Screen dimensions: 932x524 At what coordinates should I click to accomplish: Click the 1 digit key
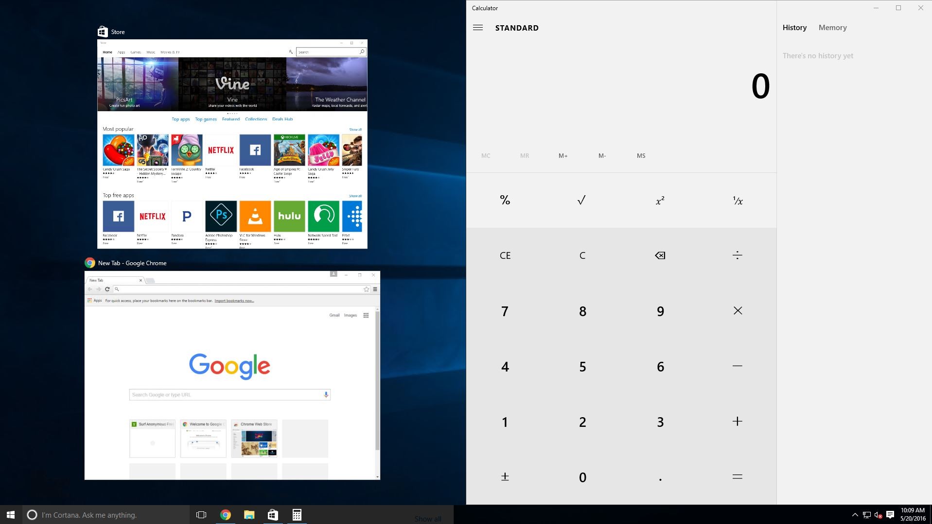point(505,422)
